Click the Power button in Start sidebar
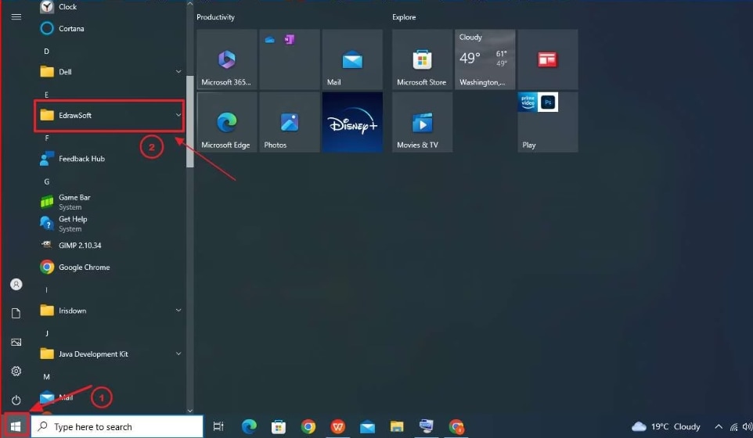 point(16,400)
